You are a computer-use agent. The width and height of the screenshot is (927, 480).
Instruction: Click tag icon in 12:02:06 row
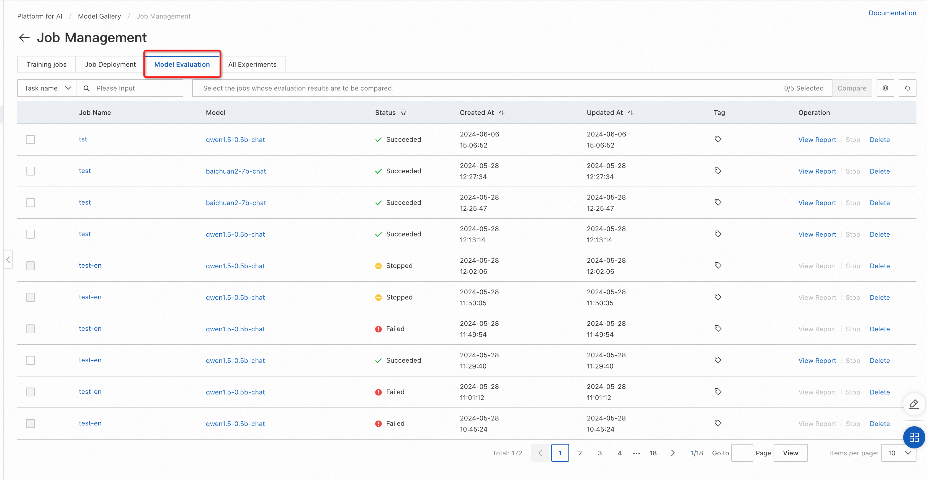click(718, 265)
